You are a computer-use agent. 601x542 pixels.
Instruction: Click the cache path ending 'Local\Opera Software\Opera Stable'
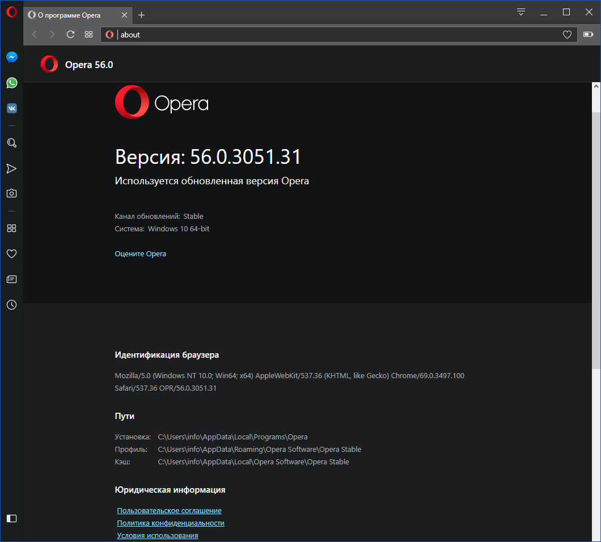[x=253, y=462]
